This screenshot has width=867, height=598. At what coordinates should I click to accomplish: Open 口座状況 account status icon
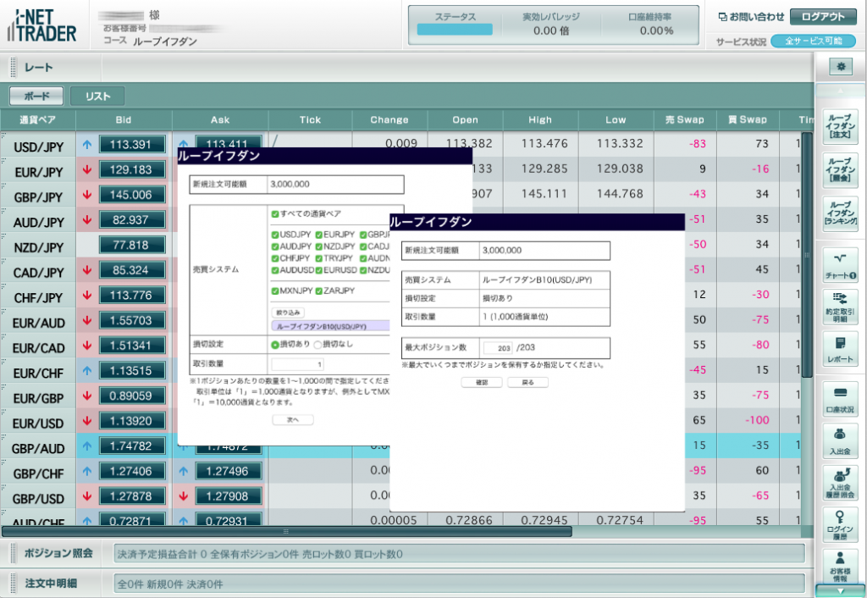click(x=840, y=400)
